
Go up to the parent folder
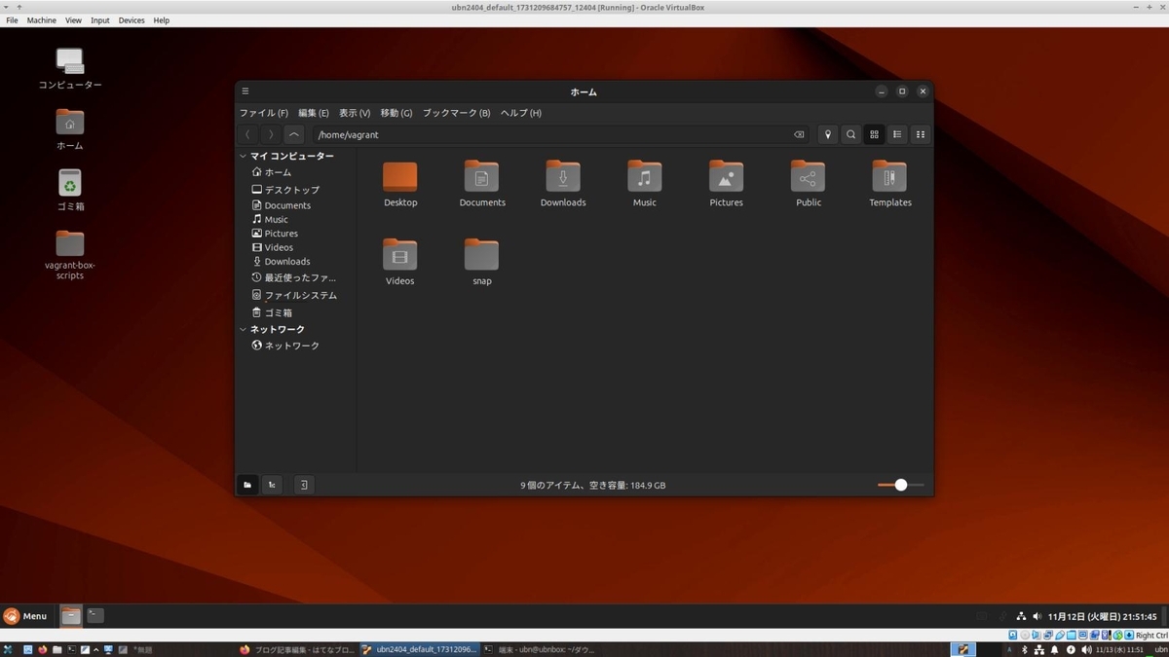(294, 134)
